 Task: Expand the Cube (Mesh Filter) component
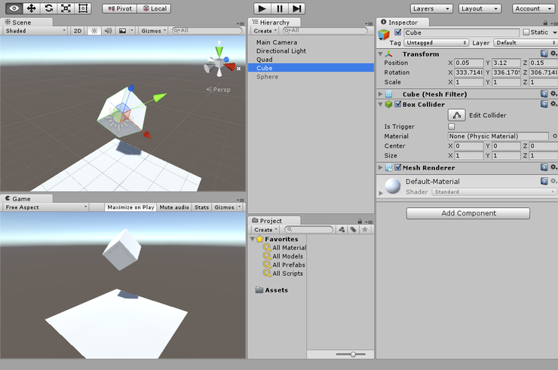click(x=380, y=94)
